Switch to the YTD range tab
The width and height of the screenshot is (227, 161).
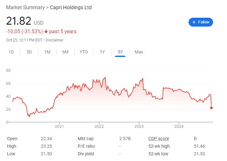pos(84,52)
